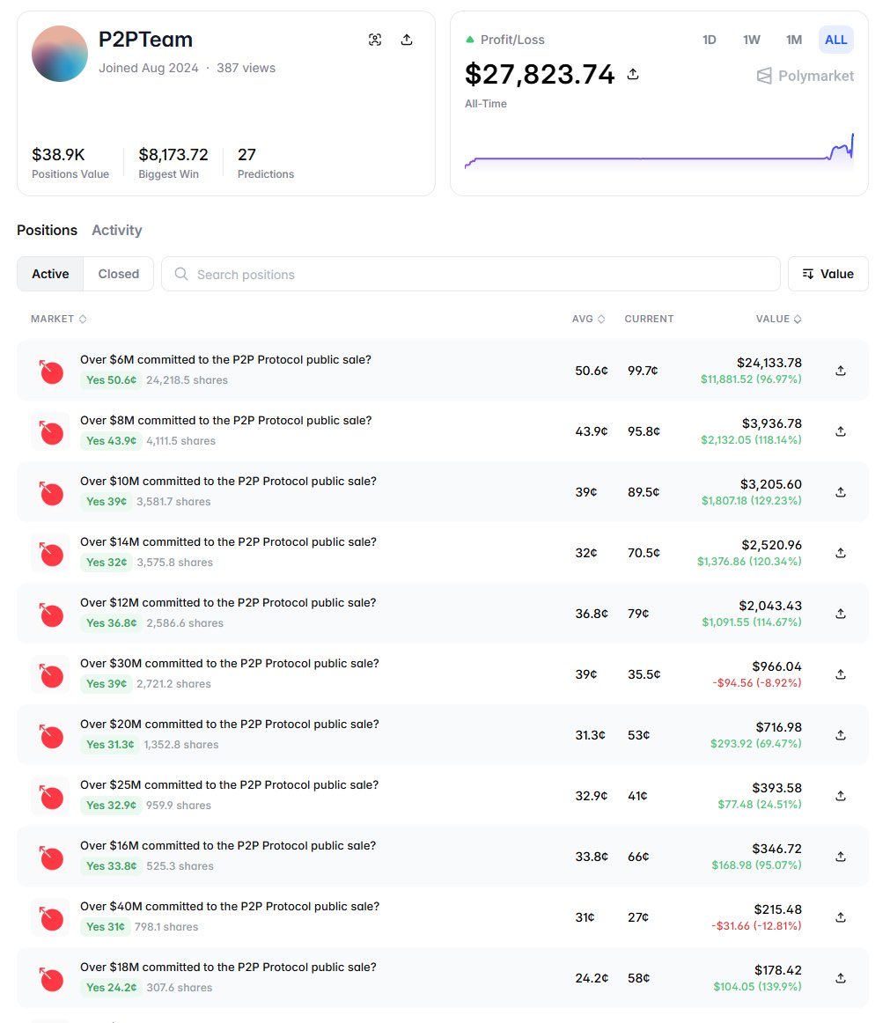Open Over $8M committed market link

[x=225, y=420]
